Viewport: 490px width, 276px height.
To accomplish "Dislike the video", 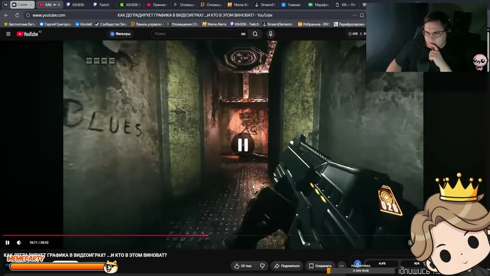I will point(262,266).
